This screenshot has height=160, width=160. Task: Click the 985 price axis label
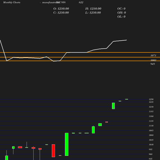click(150, 149)
